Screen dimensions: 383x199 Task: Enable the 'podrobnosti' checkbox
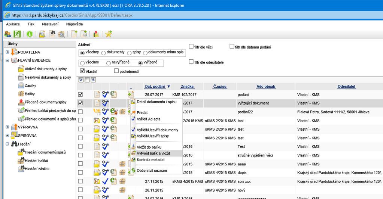pos(116,71)
